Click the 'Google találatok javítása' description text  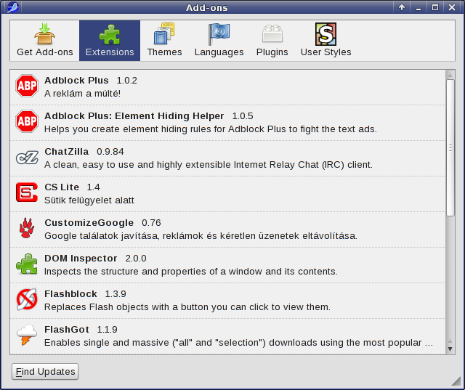click(201, 236)
